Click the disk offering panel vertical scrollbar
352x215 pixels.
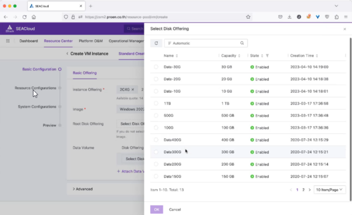[x=350, y=119]
